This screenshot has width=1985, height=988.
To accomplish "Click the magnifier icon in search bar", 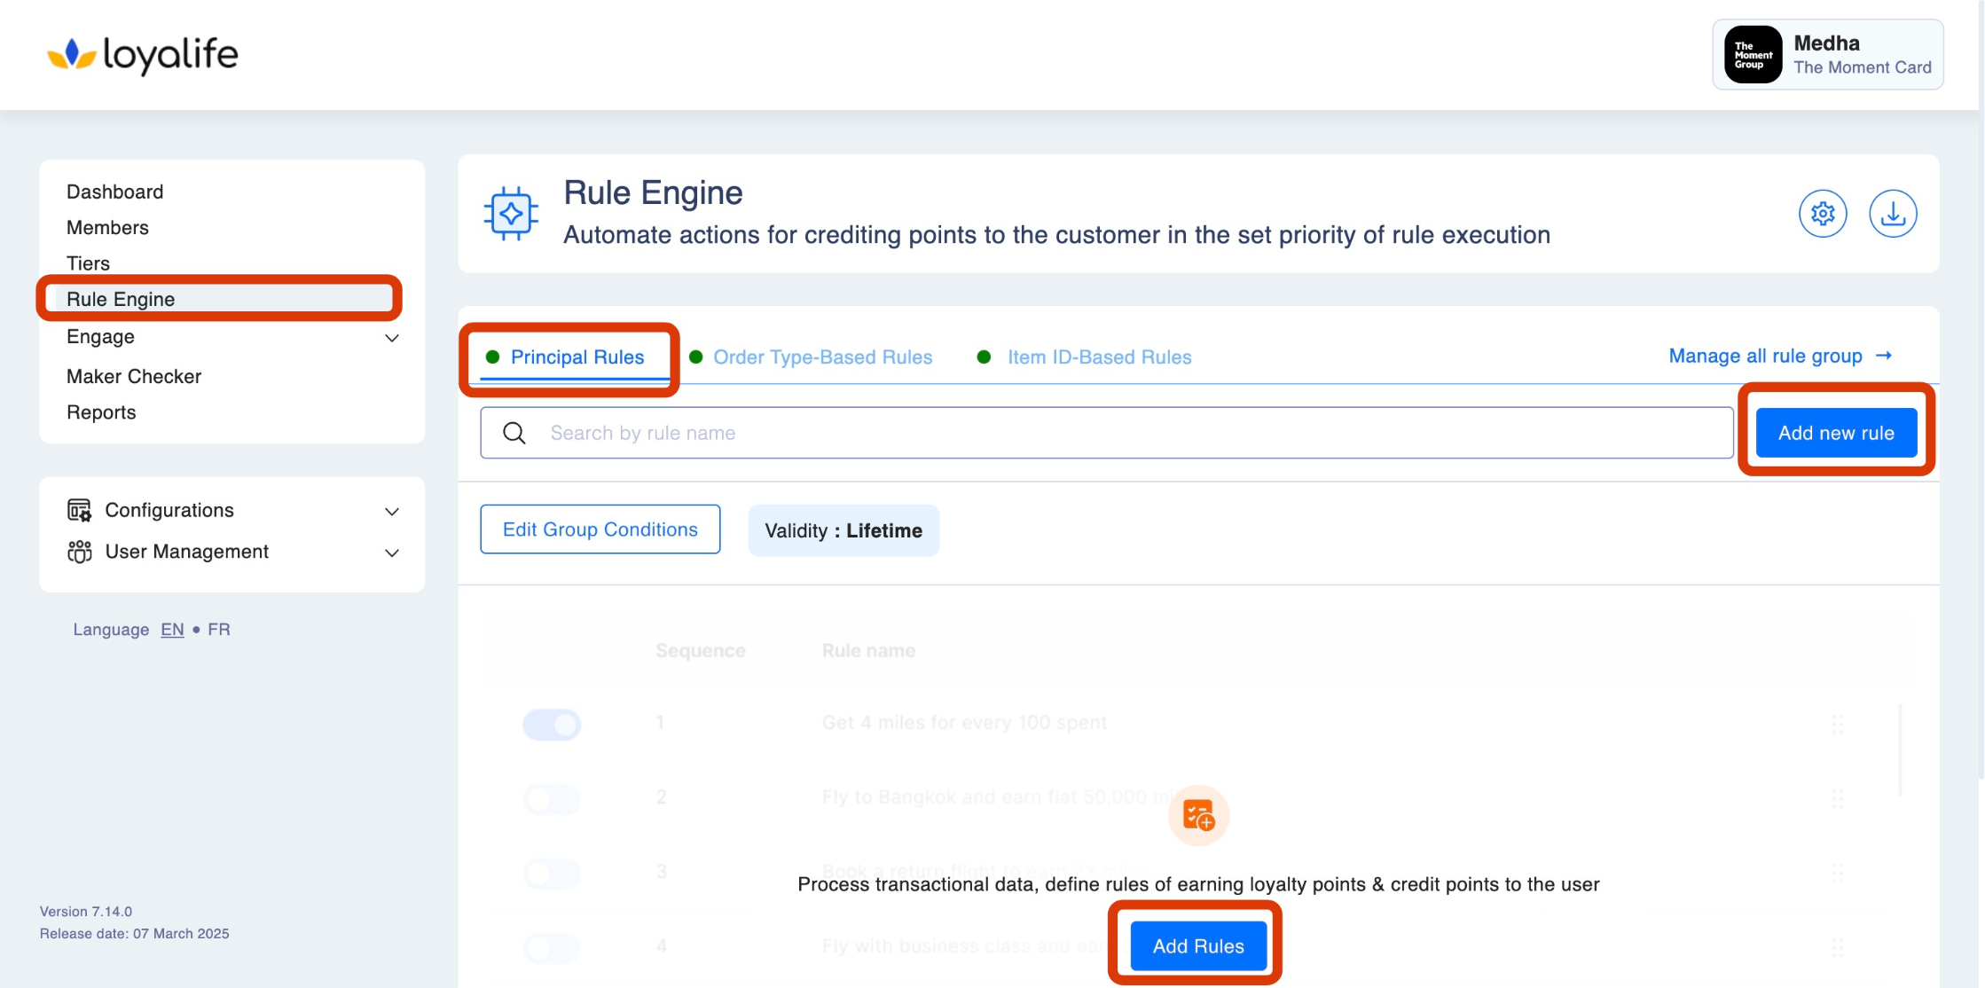I will [514, 433].
